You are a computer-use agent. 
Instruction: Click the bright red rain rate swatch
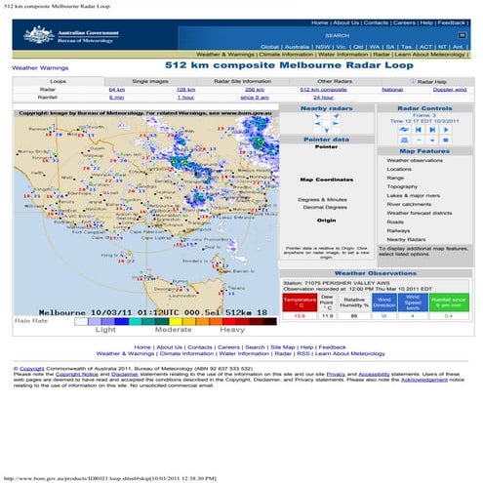229,321
